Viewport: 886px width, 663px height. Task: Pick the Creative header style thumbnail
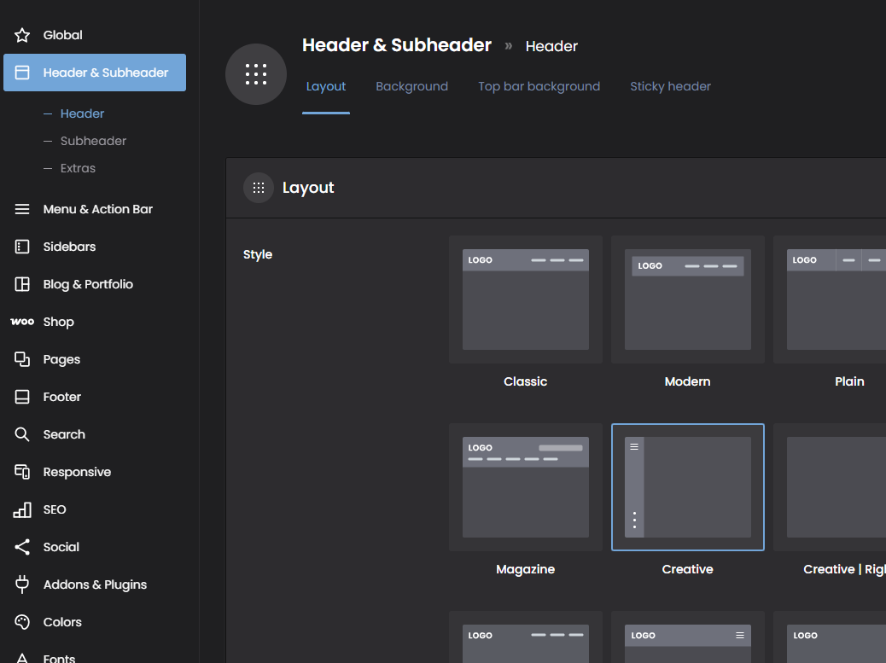[x=687, y=487]
